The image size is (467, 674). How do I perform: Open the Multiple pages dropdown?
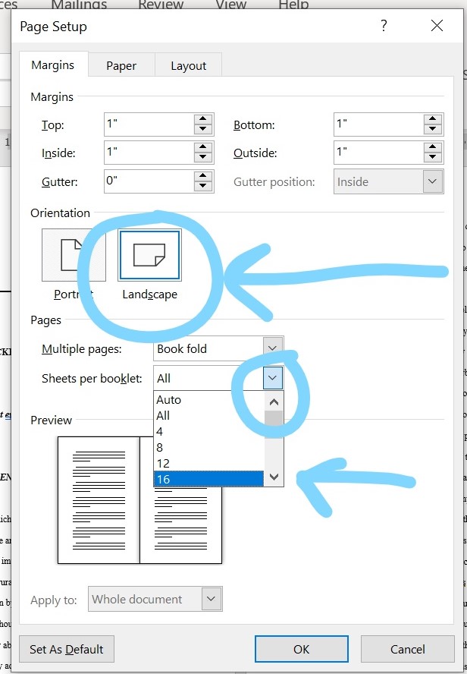(x=274, y=348)
